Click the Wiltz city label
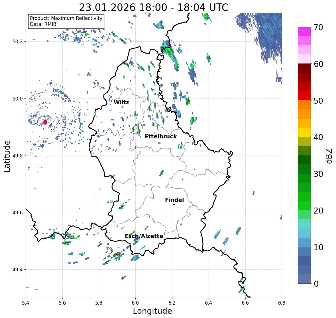336x318 pixels. [121, 102]
